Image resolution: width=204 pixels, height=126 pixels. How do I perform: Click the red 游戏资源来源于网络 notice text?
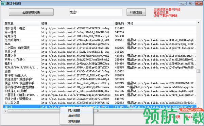[167, 10]
